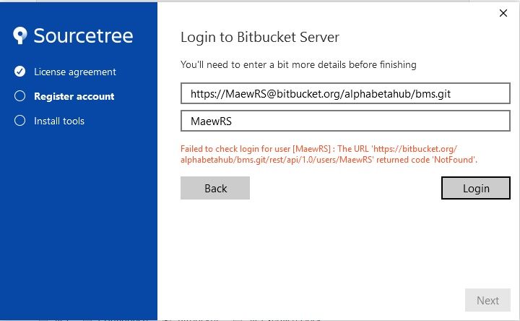520x321 pixels.
Task: Focus the MaewRS username field
Action: [345, 121]
